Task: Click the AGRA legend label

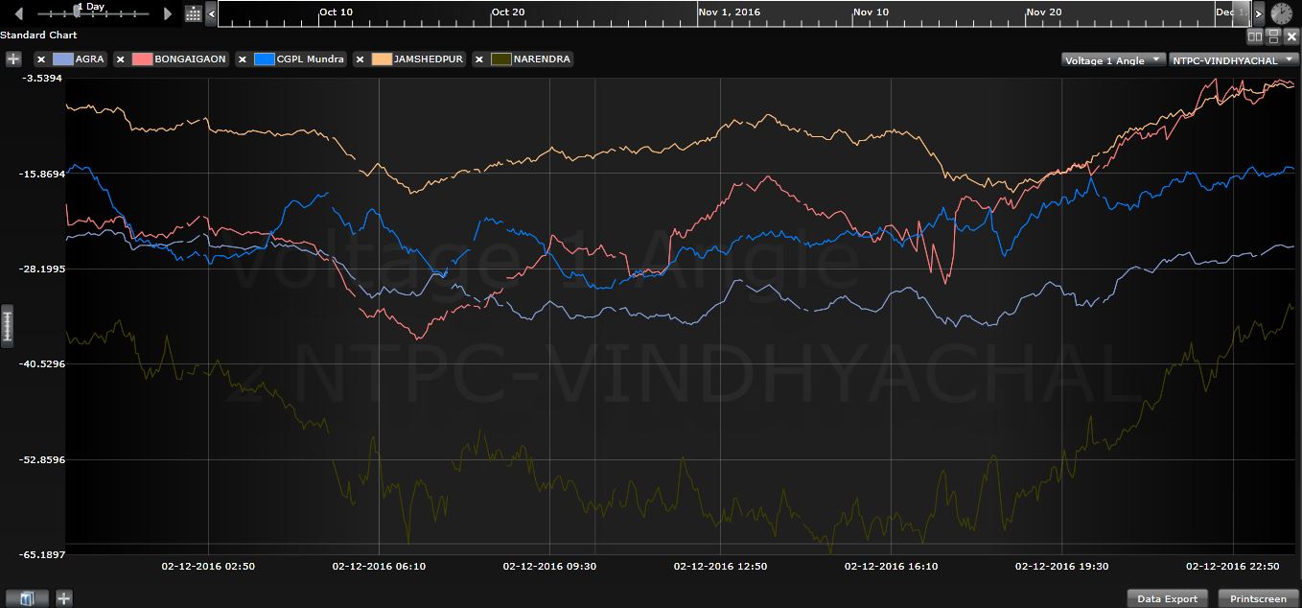Action: (90, 59)
